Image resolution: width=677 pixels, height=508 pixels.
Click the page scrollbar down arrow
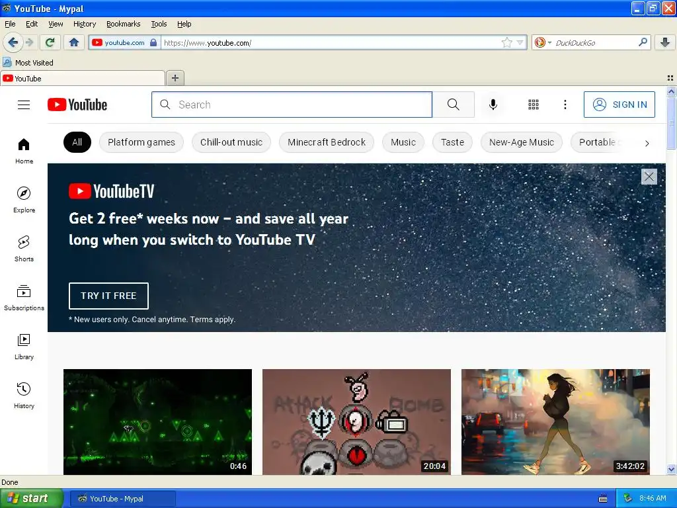tap(671, 470)
